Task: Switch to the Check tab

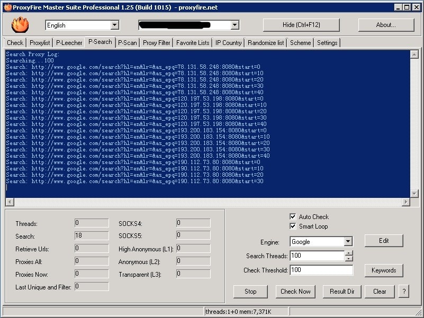Action: click(15, 43)
